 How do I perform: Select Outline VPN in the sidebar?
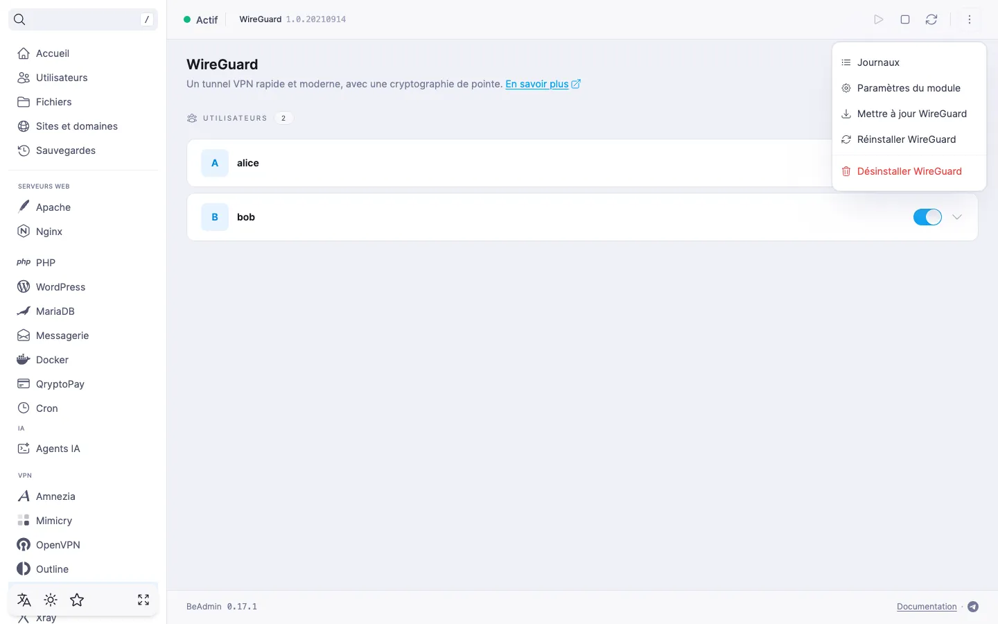coord(83,569)
